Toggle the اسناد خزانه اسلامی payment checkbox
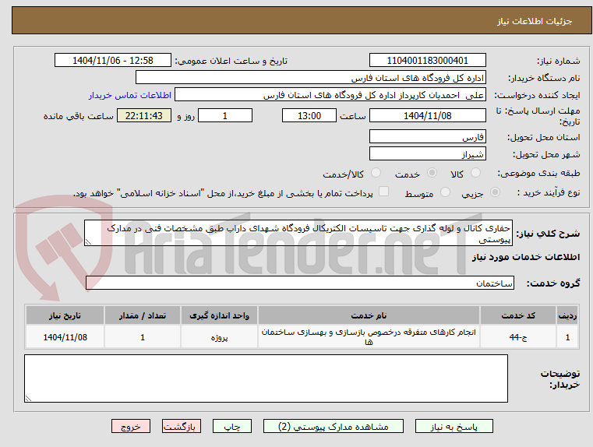Image resolution: width=593 pixels, height=447 pixels. [x=383, y=192]
